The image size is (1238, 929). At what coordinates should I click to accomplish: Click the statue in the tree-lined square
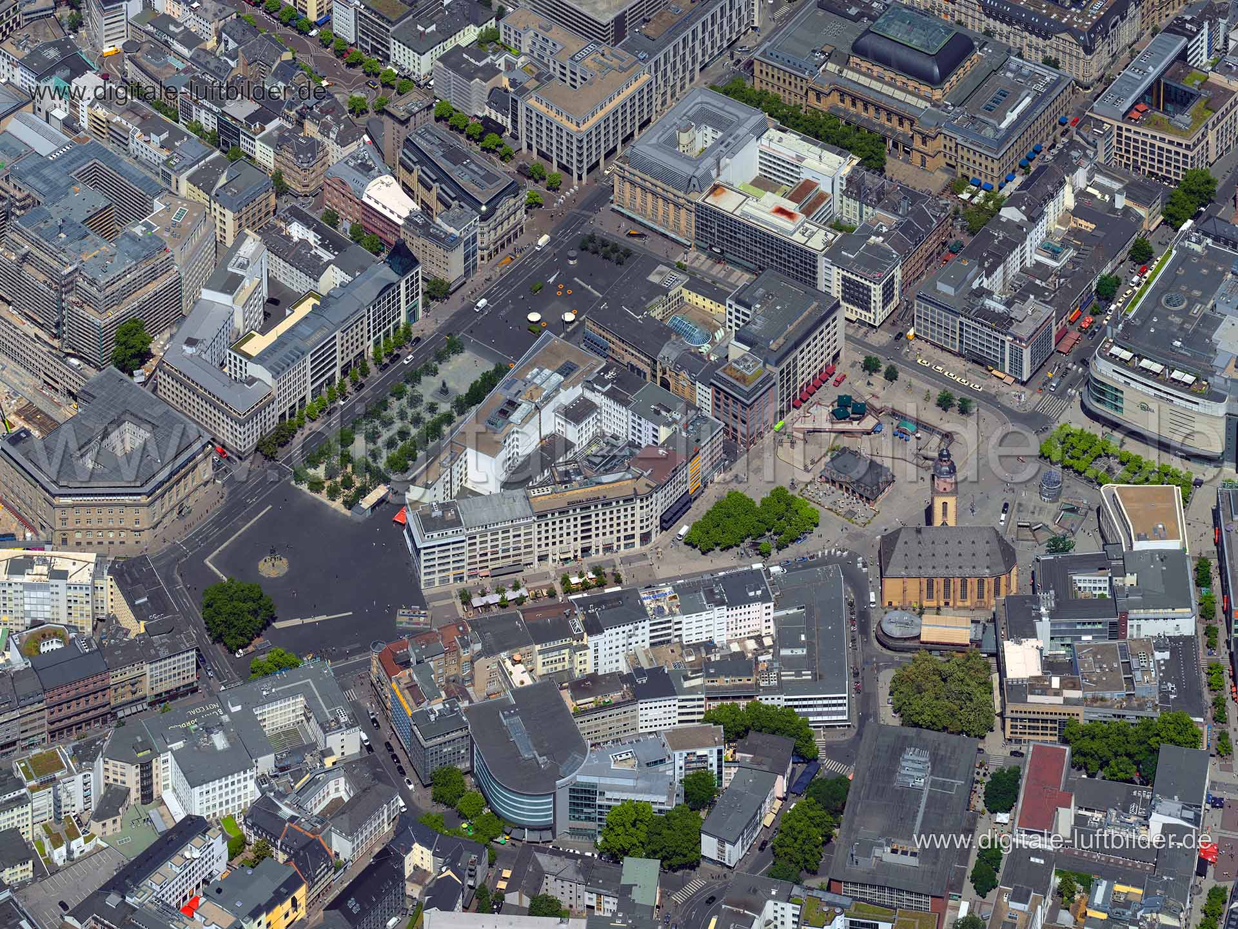445,388
